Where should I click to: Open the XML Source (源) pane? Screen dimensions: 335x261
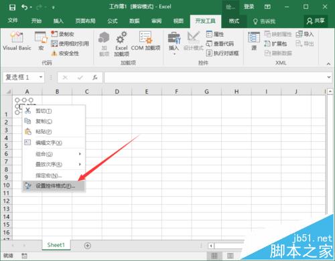(x=254, y=41)
